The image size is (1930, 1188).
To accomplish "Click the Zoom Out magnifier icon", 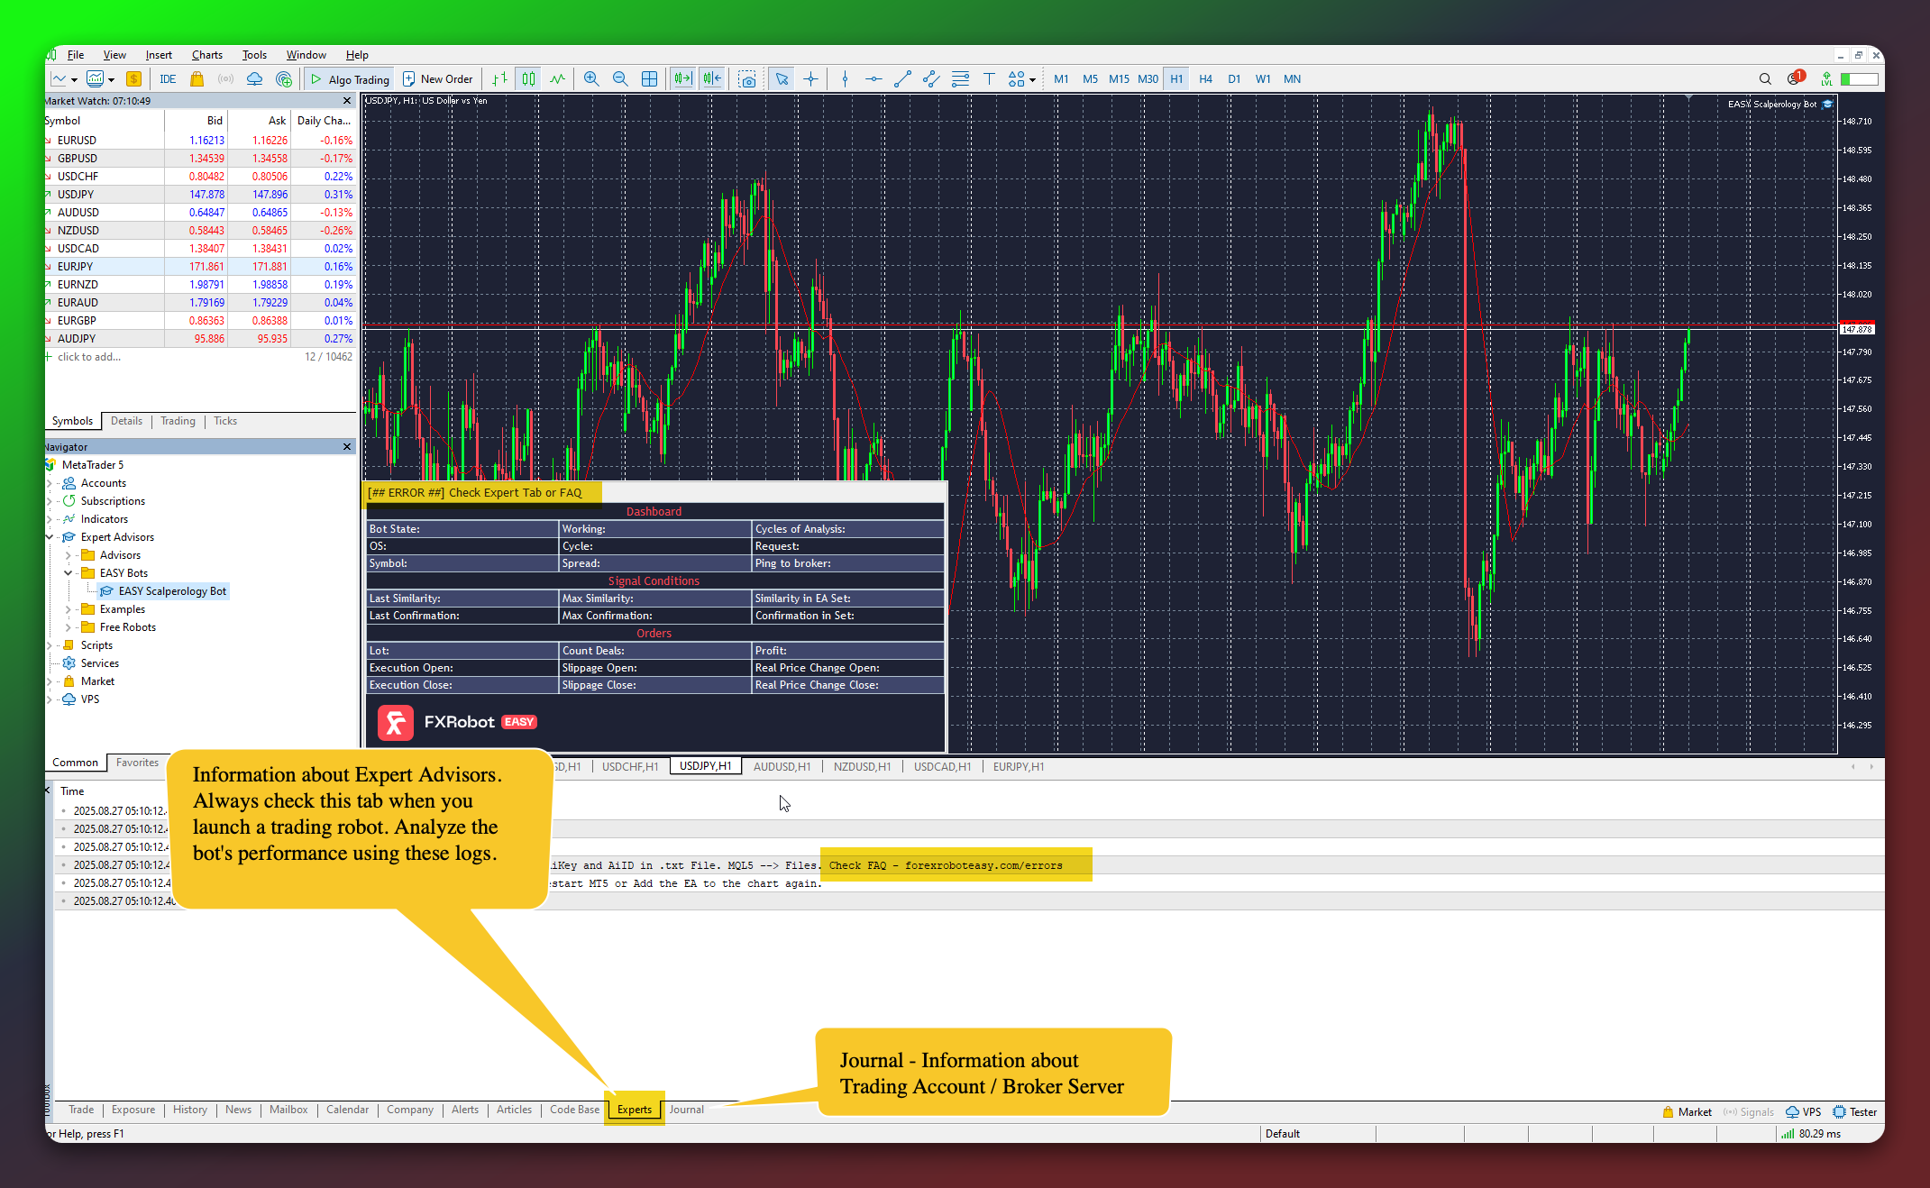I will 620,79.
